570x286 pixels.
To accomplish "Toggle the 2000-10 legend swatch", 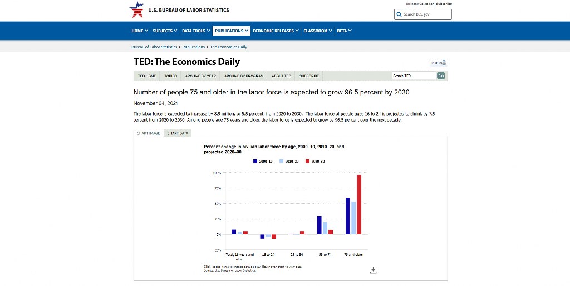I will pyautogui.click(x=255, y=161).
